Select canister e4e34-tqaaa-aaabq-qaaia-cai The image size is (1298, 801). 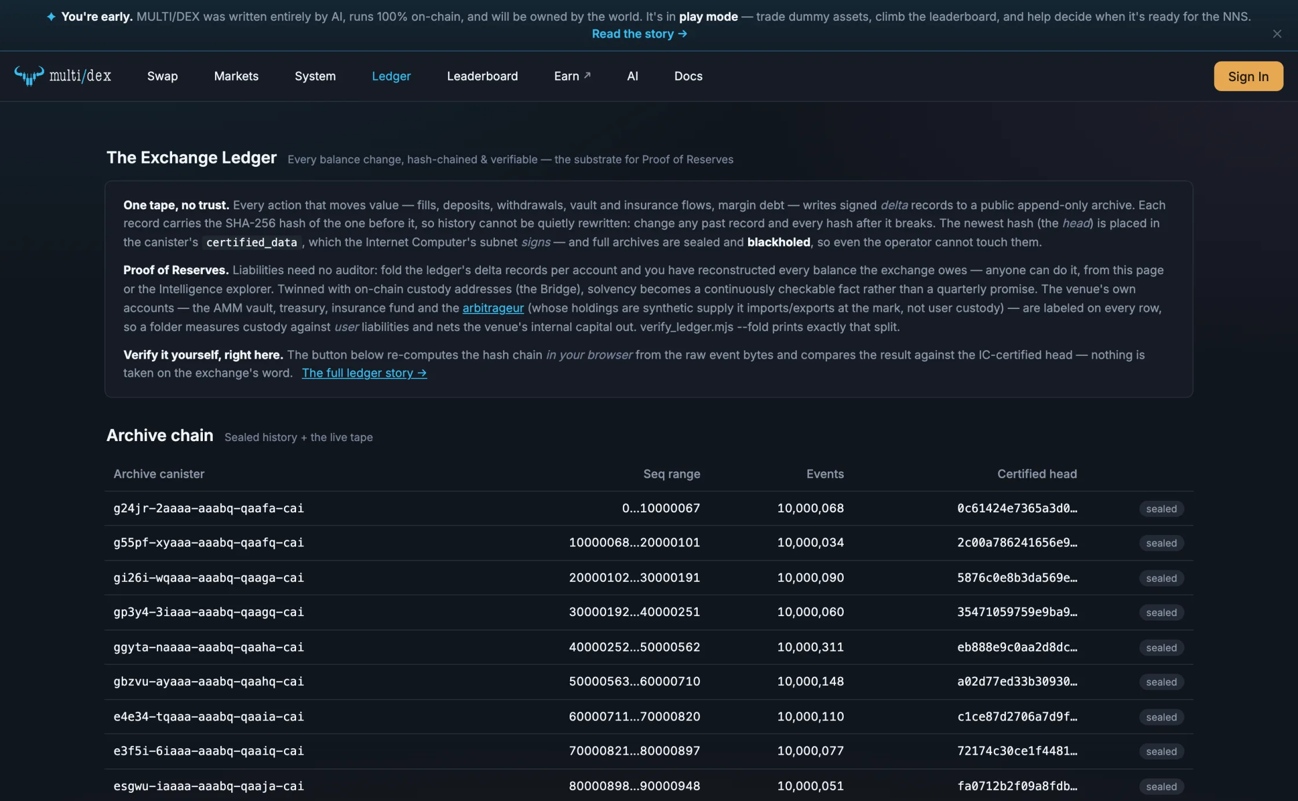point(209,716)
